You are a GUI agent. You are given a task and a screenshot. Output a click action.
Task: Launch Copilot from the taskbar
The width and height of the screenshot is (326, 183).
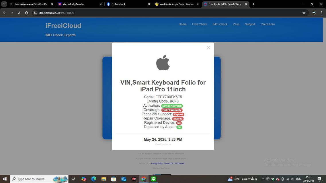tap(84, 179)
